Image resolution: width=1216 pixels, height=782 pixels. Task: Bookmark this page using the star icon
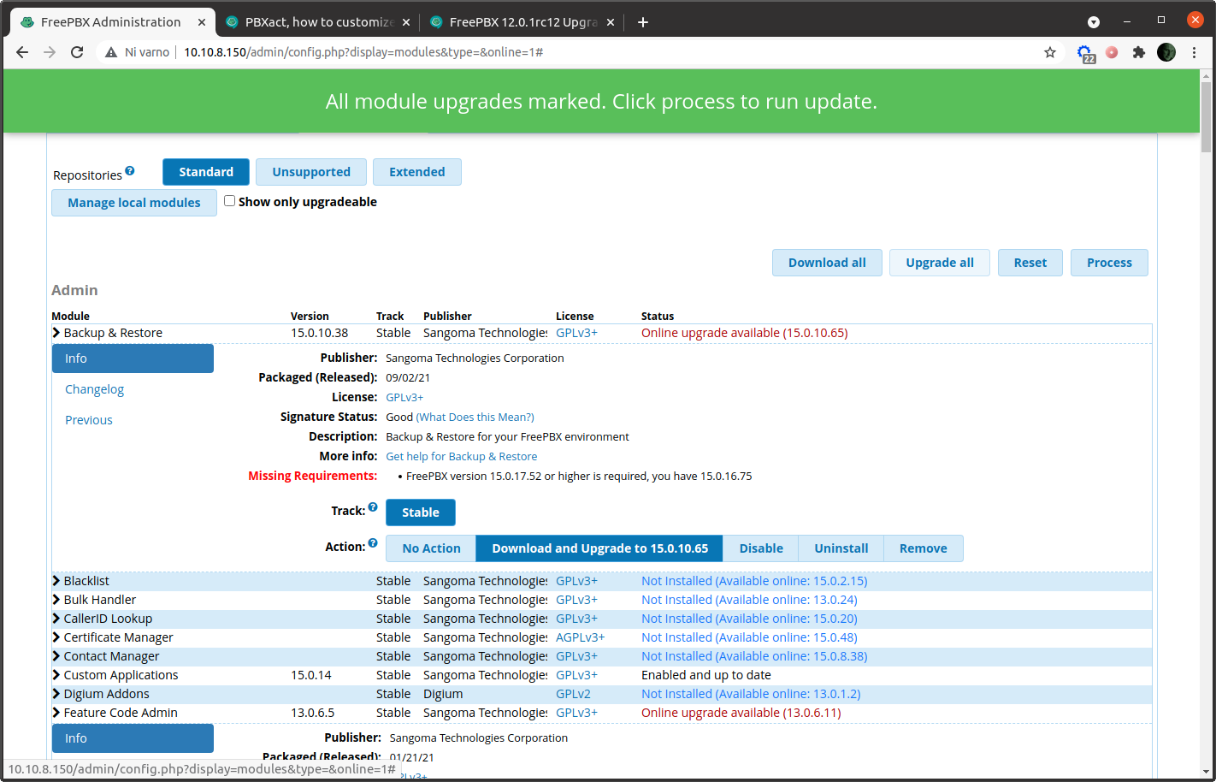1049,52
